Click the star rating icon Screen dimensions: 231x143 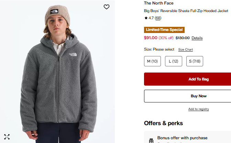point(146,18)
